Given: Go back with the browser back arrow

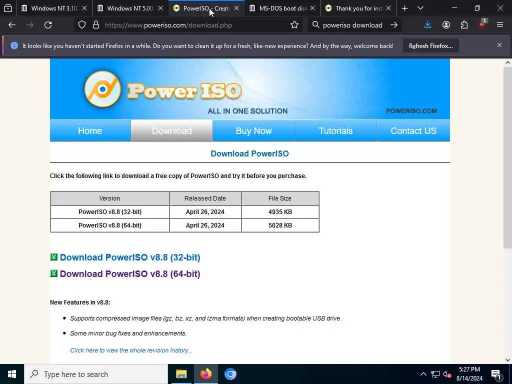Looking at the screenshot, I should click(x=12, y=25).
